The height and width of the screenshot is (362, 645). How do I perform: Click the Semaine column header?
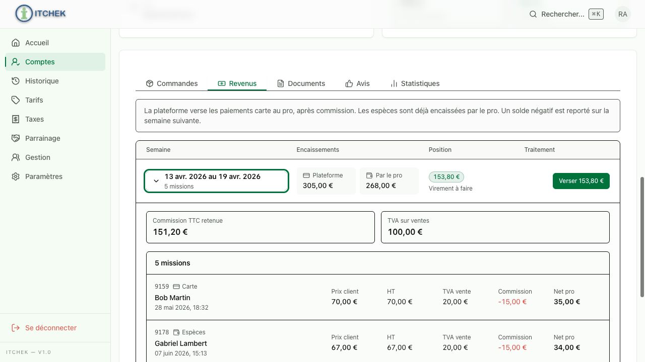158,150
